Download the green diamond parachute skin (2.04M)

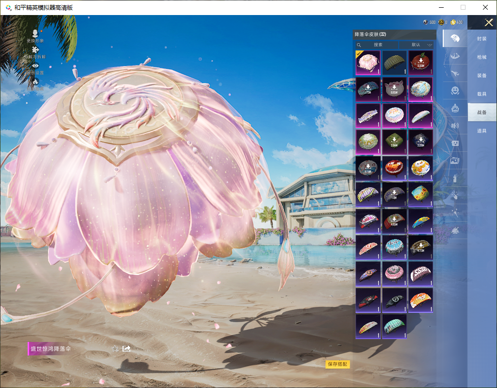coord(394,142)
